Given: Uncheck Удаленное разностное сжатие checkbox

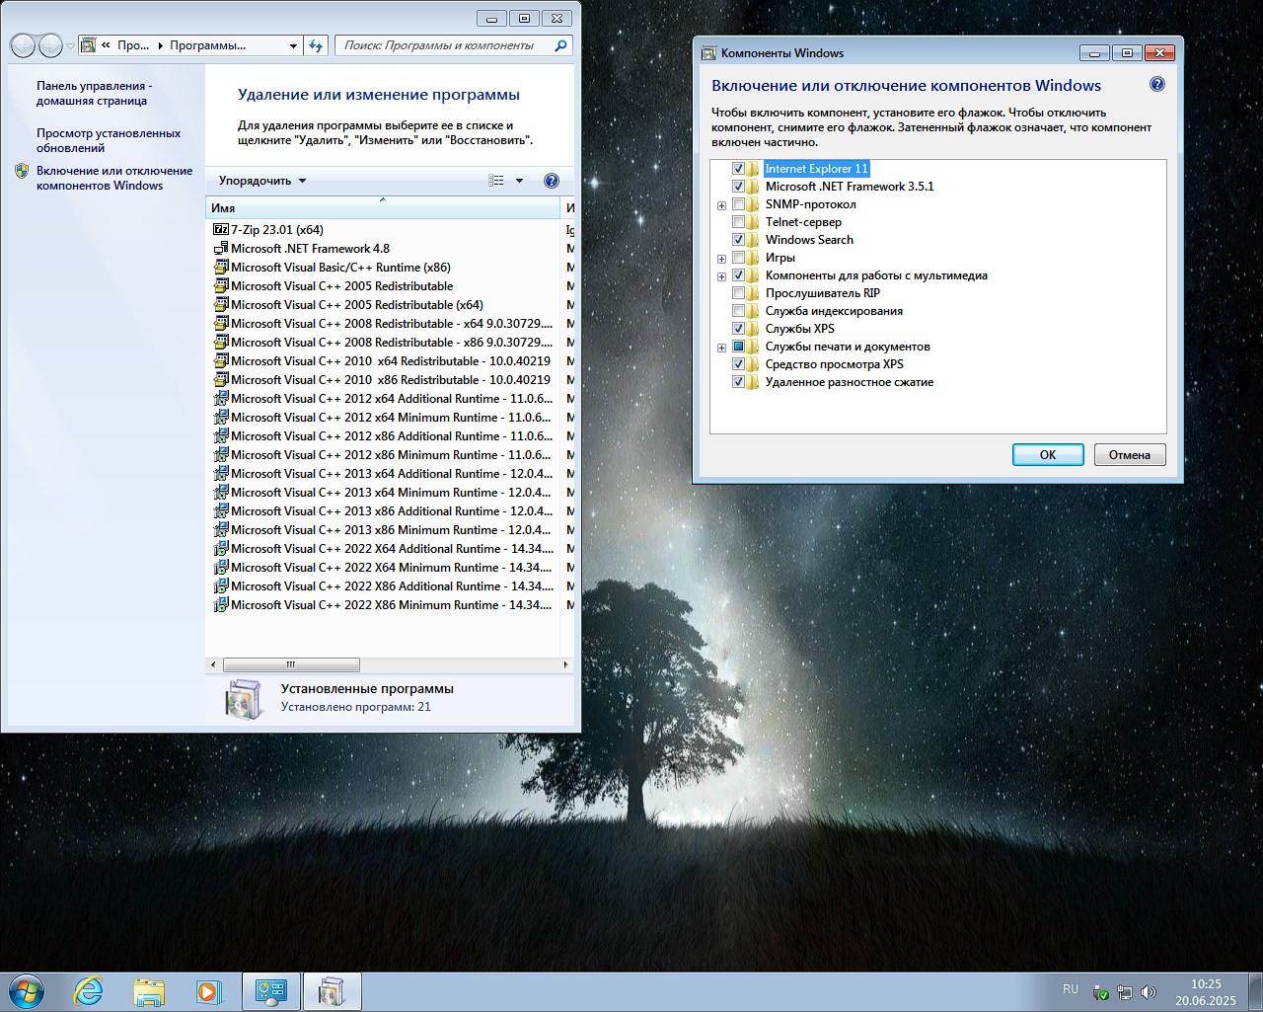Looking at the screenshot, I should [x=738, y=382].
